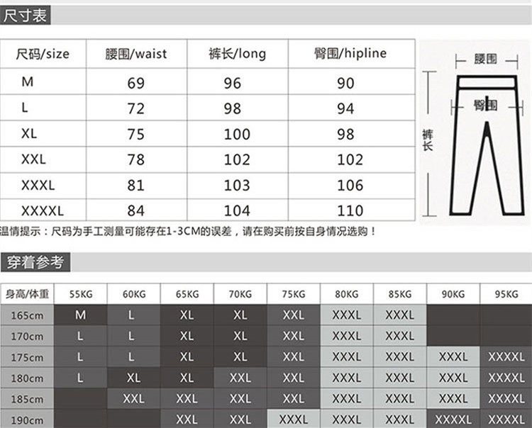Click the 尺码/size column header
The image size is (532, 428).
pos(43,54)
